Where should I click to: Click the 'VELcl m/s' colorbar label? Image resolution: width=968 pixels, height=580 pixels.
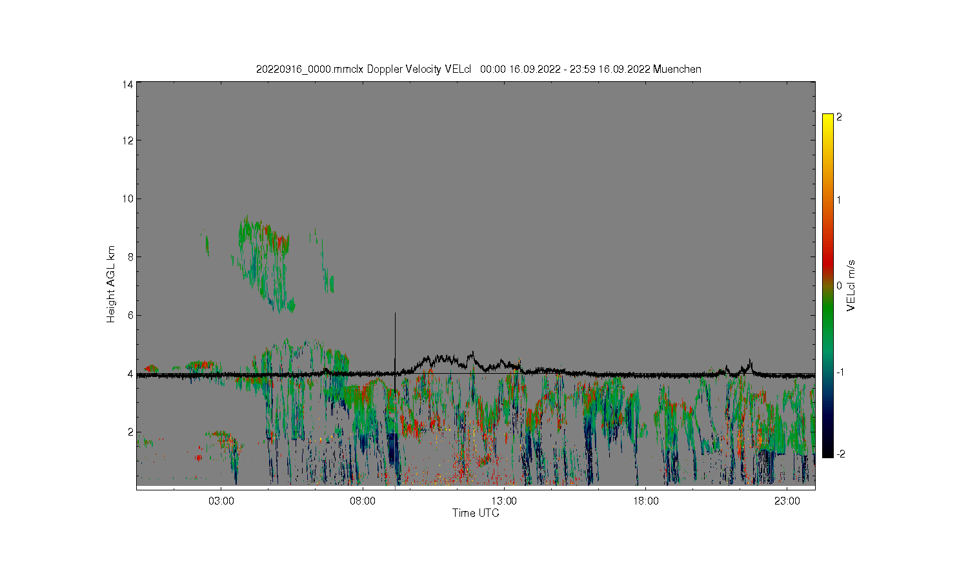pos(851,285)
